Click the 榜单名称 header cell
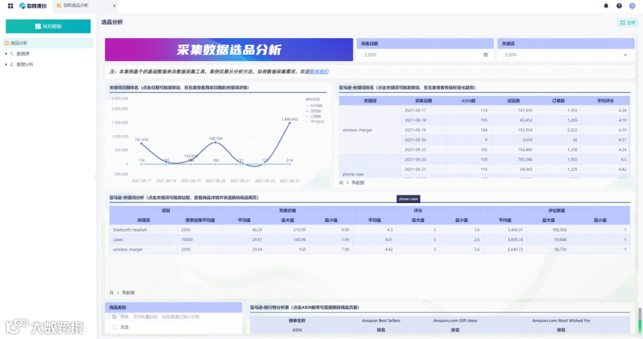 [297, 321]
